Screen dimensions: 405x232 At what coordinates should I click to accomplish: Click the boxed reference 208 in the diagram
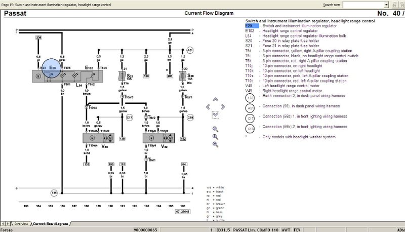point(38,37)
